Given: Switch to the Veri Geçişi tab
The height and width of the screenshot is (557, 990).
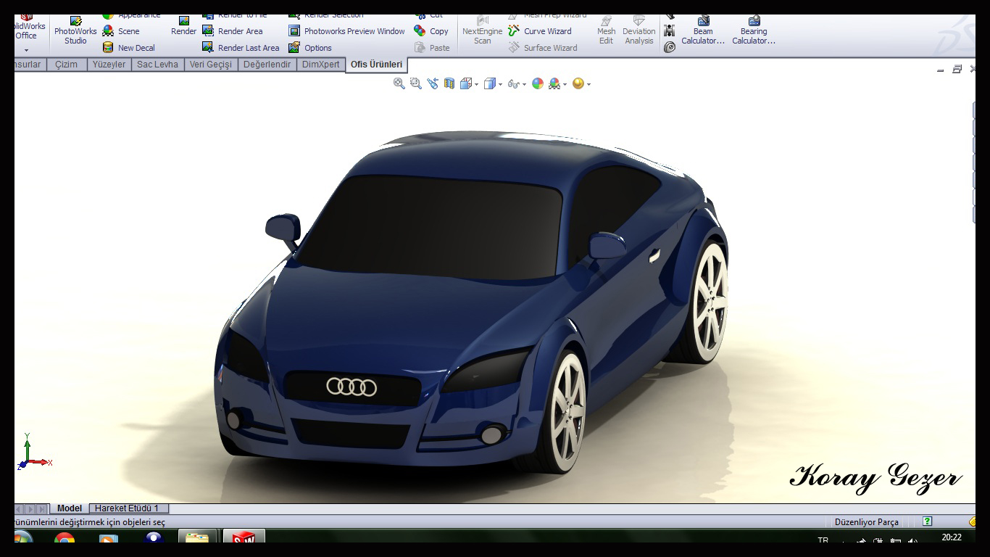Looking at the screenshot, I should point(211,65).
